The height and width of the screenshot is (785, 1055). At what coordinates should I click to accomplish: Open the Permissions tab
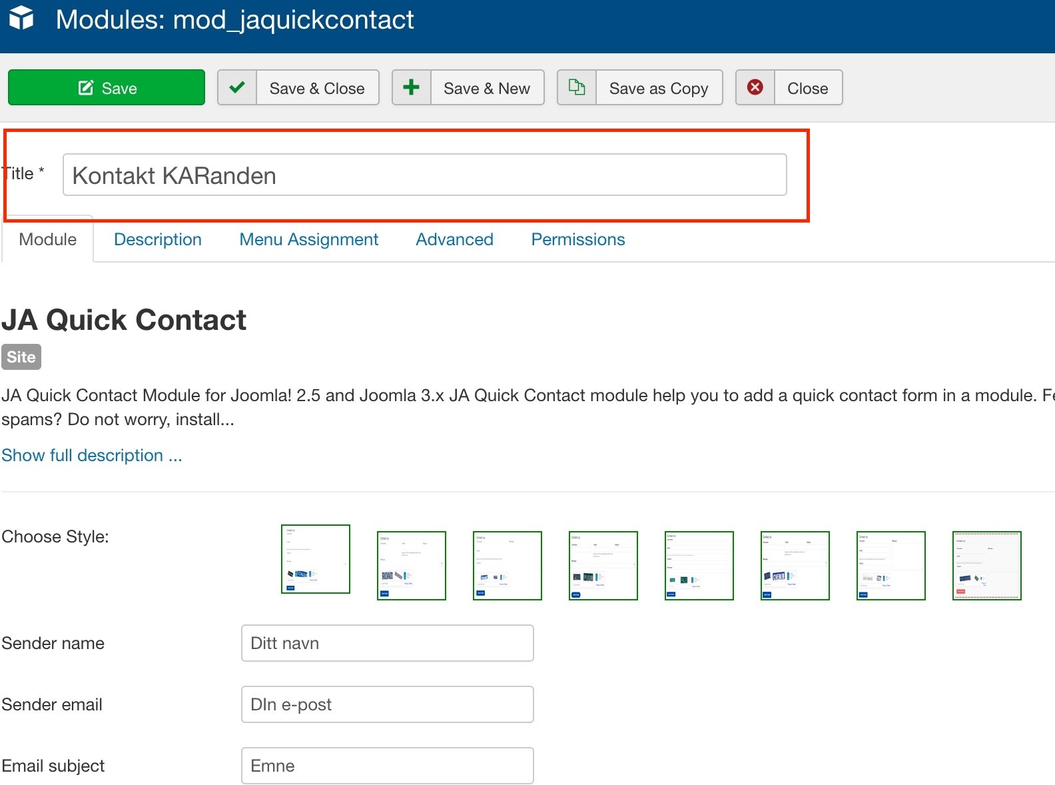[x=578, y=240]
